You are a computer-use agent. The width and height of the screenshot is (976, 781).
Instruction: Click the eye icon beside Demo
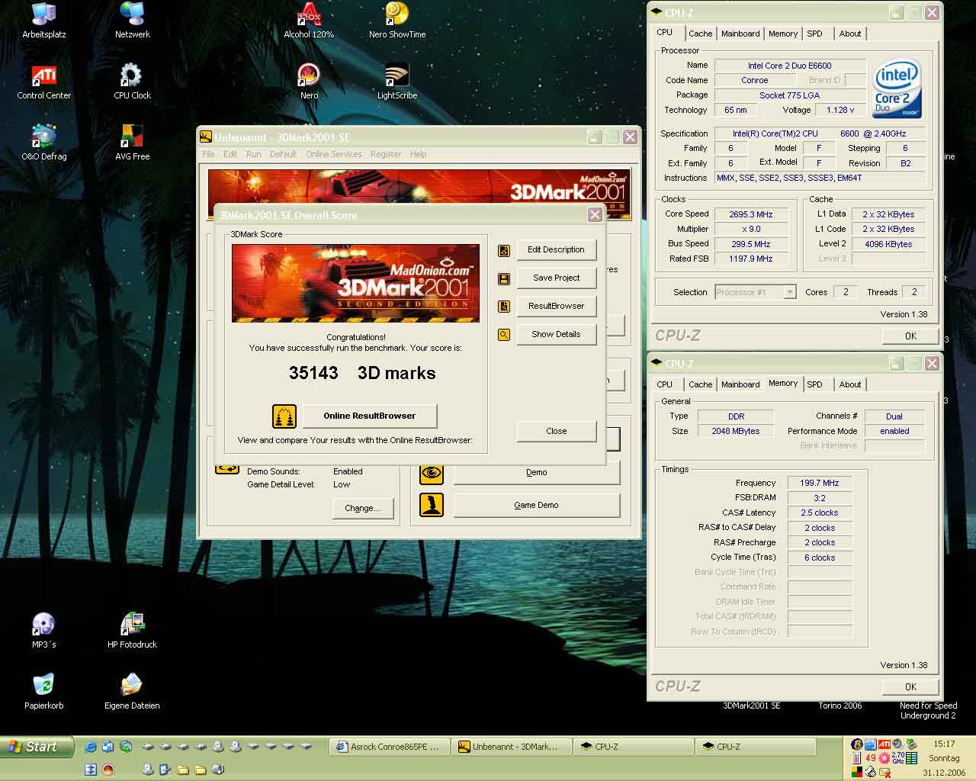pos(432,473)
